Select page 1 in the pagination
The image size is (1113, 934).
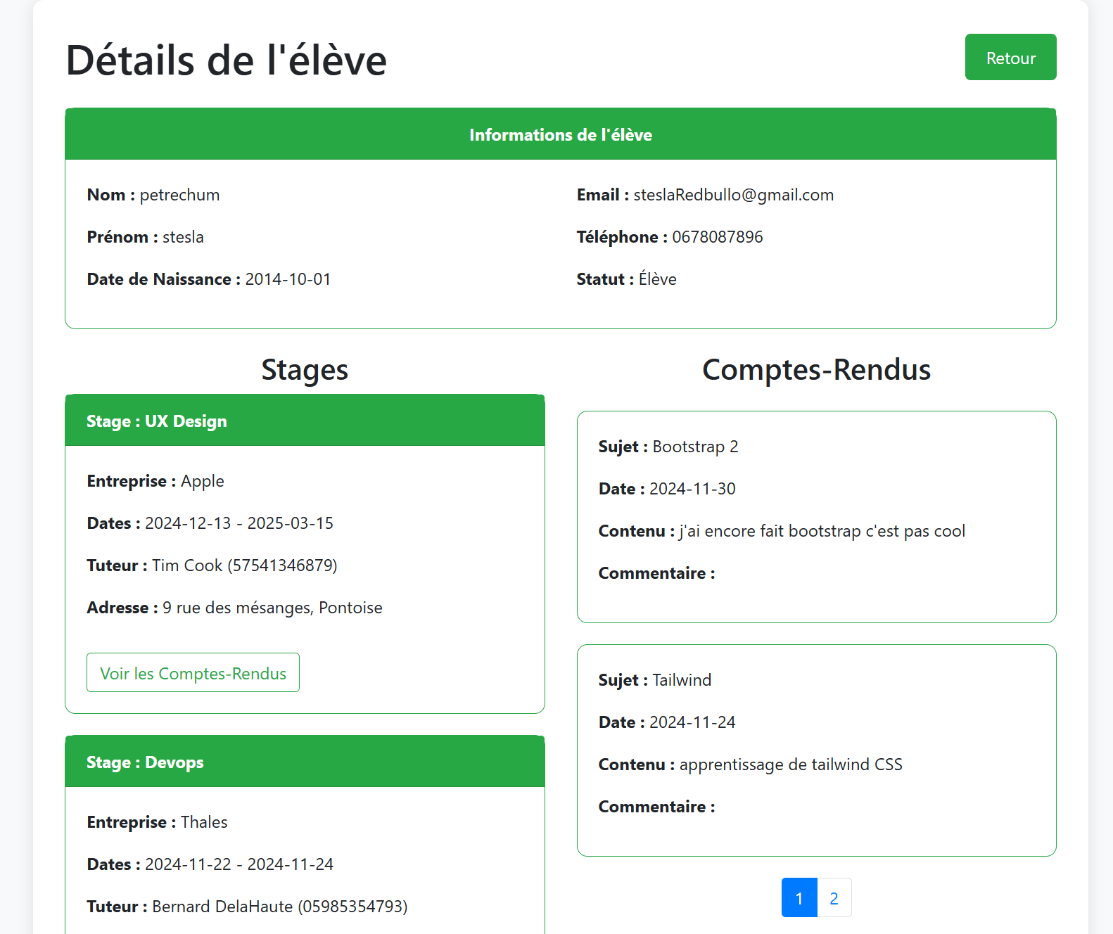(x=799, y=898)
